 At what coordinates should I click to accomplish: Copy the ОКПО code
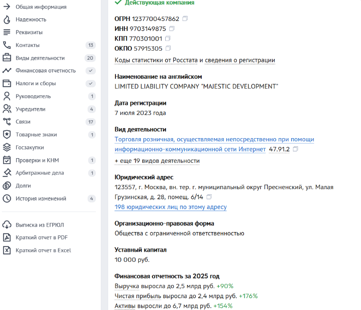pos(168,48)
